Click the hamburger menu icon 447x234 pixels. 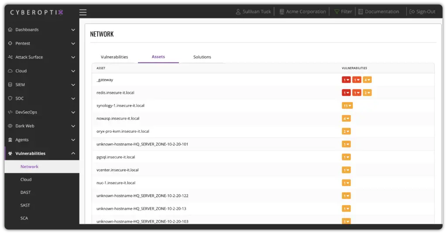(x=83, y=12)
